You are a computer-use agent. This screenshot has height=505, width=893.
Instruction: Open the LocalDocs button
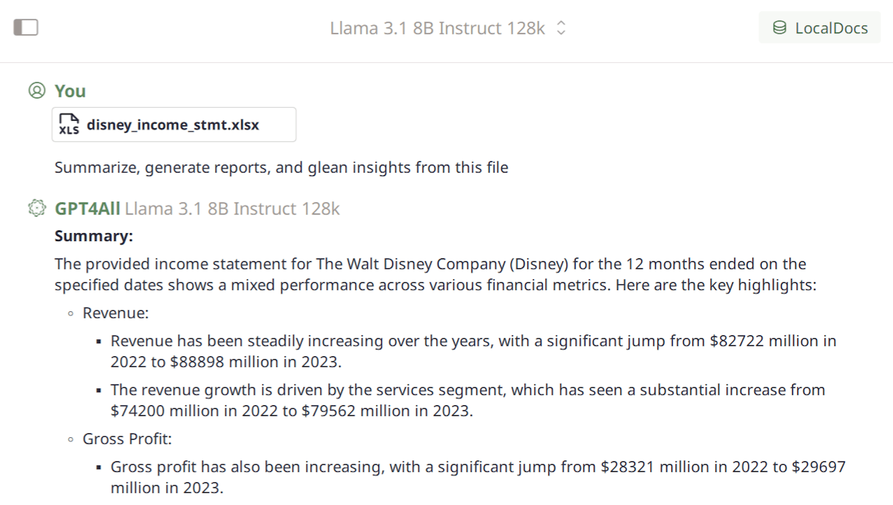click(x=820, y=27)
